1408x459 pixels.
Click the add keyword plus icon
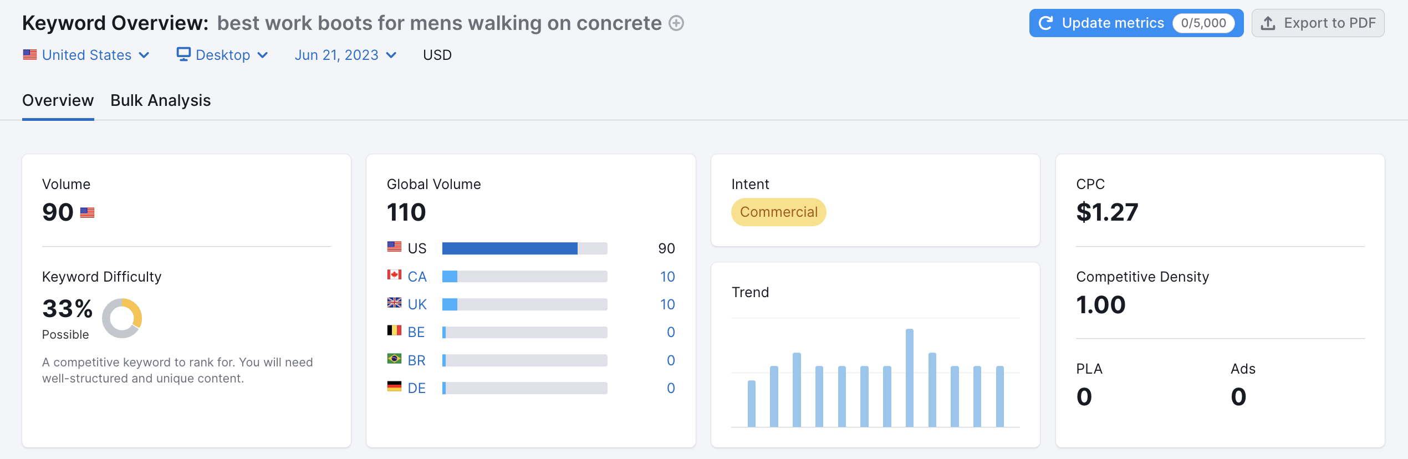click(x=676, y=23)
